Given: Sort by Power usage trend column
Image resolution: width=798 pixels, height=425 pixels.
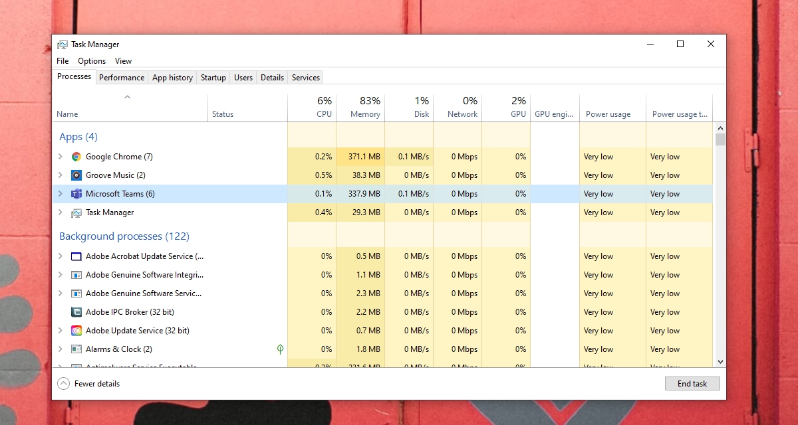Looking at the screenshot, I should (679, 108).
